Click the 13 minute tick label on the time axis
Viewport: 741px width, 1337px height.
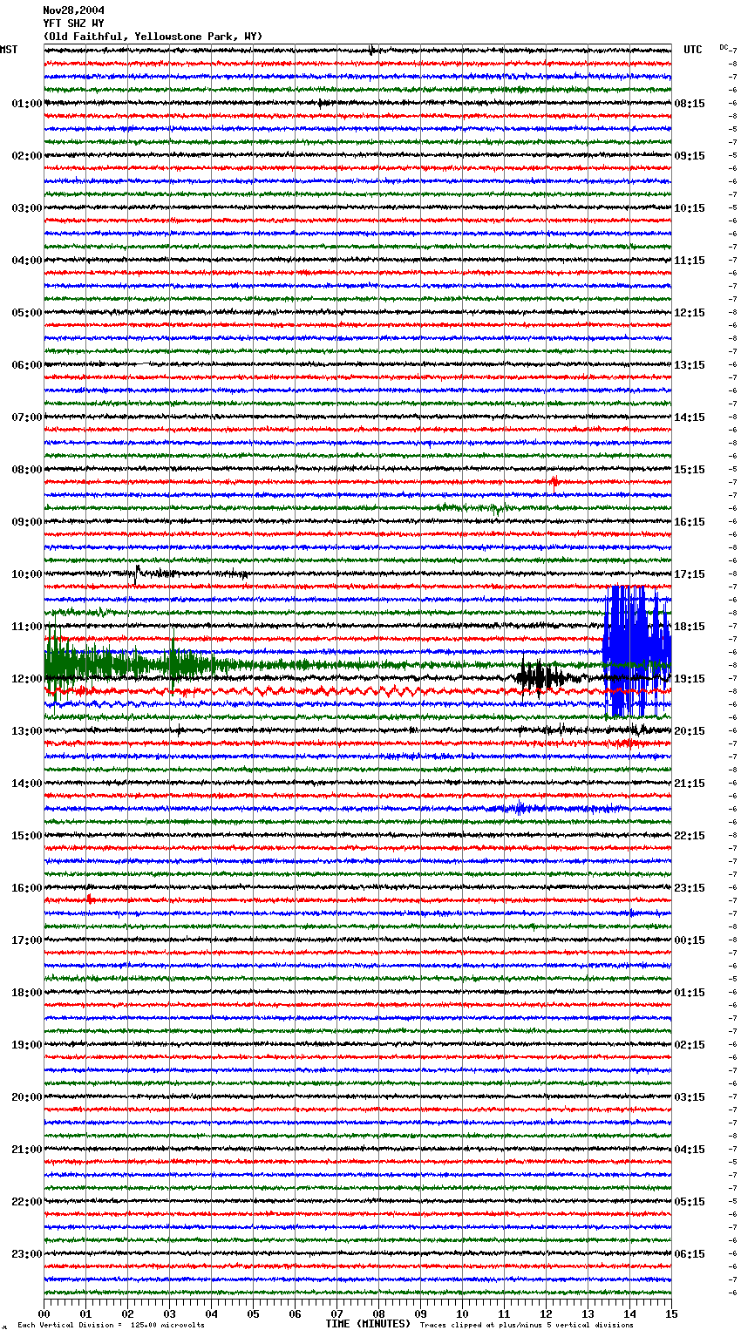588,1313
